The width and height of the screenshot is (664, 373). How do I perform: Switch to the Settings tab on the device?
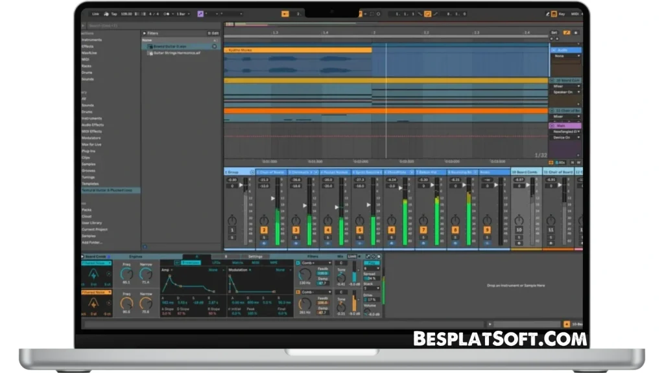coord(255,256)
